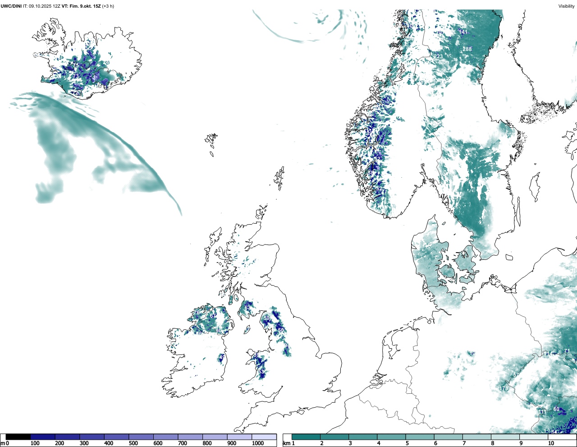The width and height of the screenshot is (577, 447).
Task: Click the '53' value over Wales
Action: click(261, 371)
